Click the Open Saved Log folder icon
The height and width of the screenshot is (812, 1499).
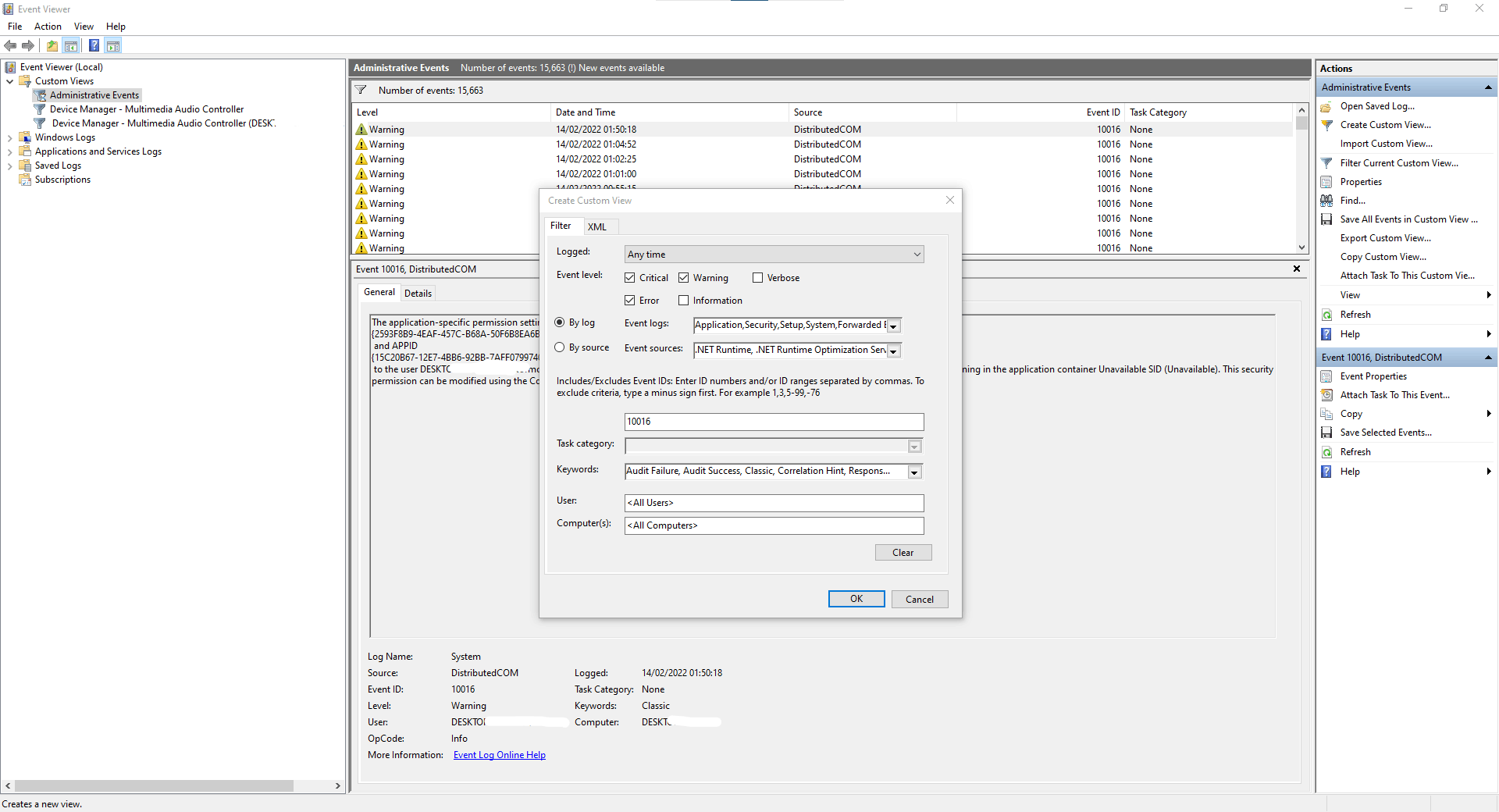1326,106
